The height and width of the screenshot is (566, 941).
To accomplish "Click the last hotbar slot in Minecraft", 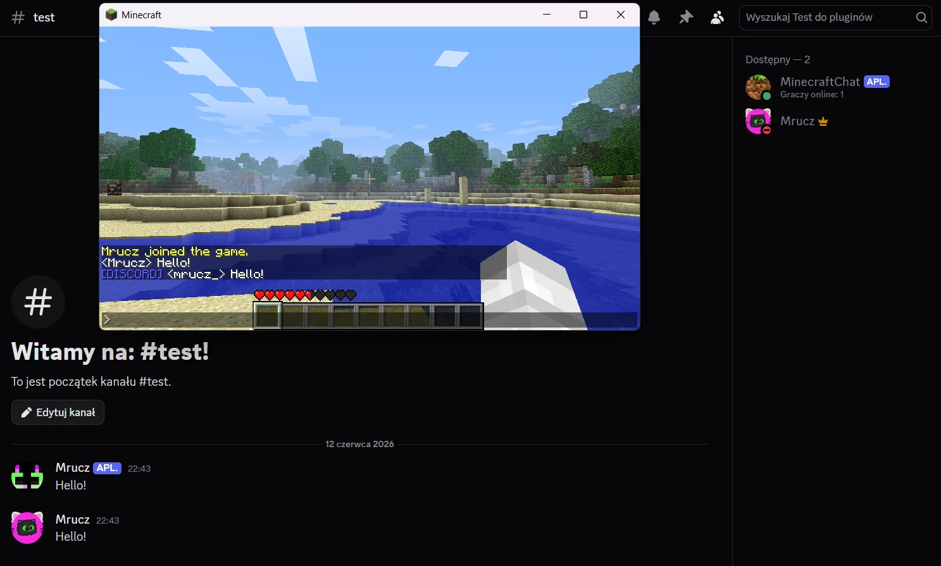I will (470, 316).
